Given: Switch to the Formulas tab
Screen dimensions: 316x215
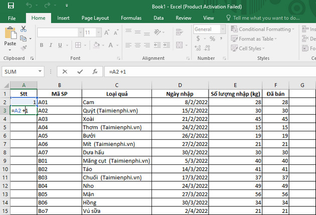Looking at the screenshot, I should pos(130,18).
